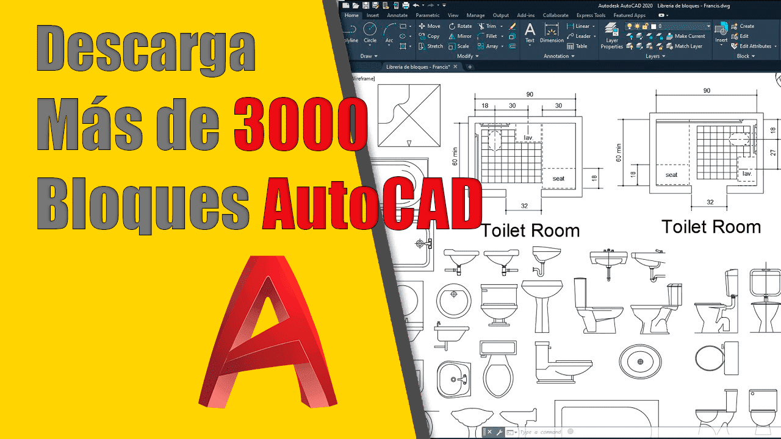Select the Array tool
Viewport: 781px width, 439px height.
488,46
